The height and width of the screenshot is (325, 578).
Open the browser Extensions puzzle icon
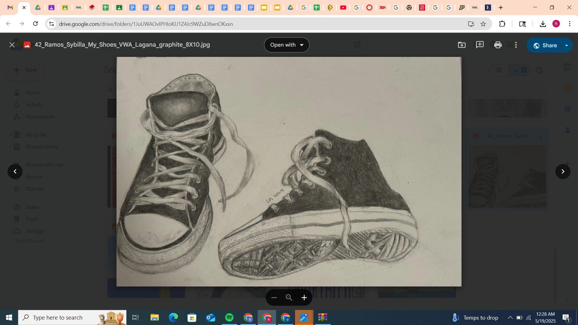coord(502,24)
